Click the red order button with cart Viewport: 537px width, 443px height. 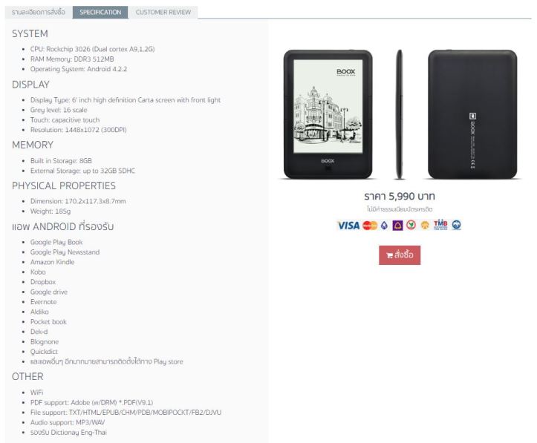tap(400, 255)
